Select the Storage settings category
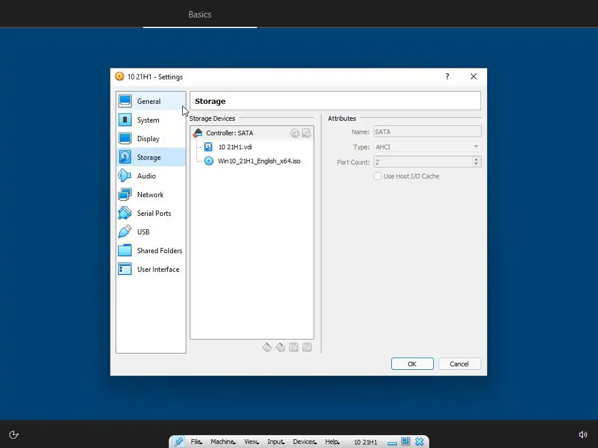Viewport: 598px width, 448px height. click(151, 157)
